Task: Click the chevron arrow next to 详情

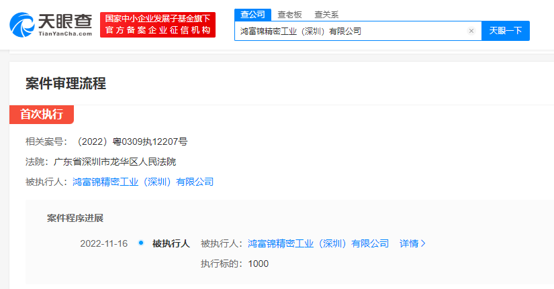Action: coord(423,244)
